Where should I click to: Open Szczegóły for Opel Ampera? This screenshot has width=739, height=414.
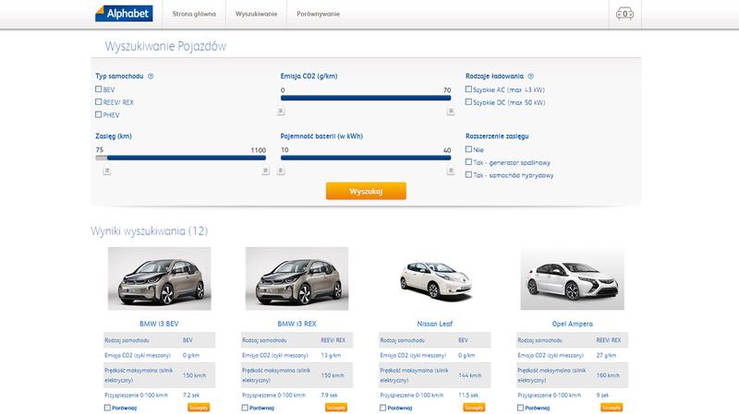pyautogui.click(x=612, y=408)
